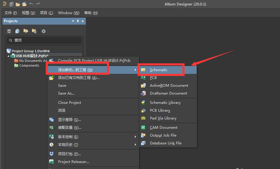Viewport: 280px width, 169px height.
Task: Choose 浏览 in the context menu
Action: 93,110
